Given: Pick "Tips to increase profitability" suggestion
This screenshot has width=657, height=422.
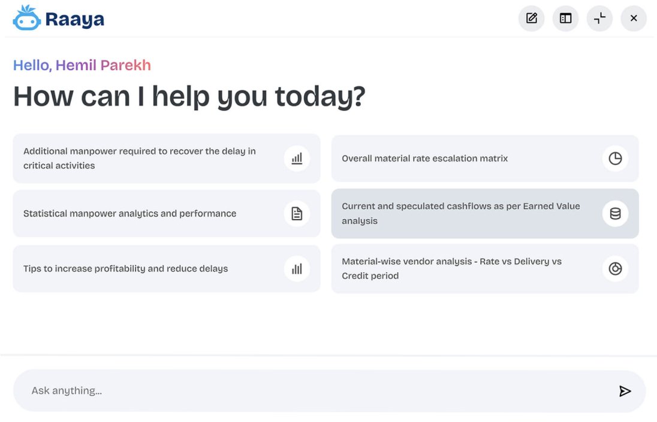Looking at the screenshot, I should tap(126, 269).
